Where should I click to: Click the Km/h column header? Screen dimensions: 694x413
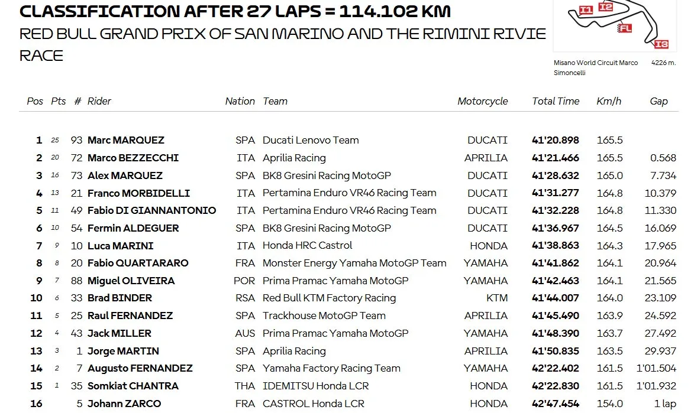tap(609, 101)
